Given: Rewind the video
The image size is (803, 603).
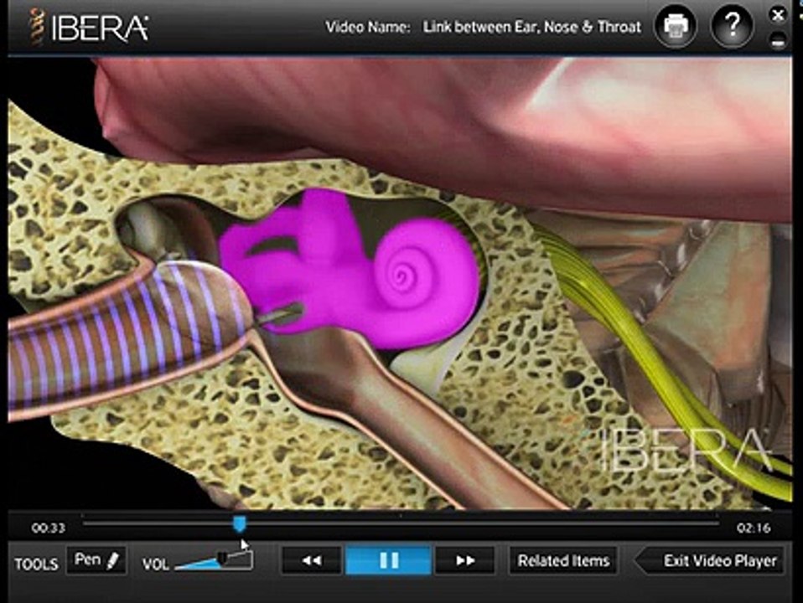Looking at the screenshot, I should [311, 560].
